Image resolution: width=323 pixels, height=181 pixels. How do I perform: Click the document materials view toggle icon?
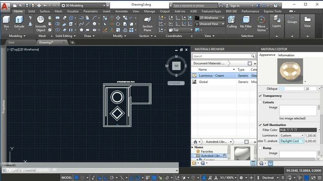click(x=250, y=63)
